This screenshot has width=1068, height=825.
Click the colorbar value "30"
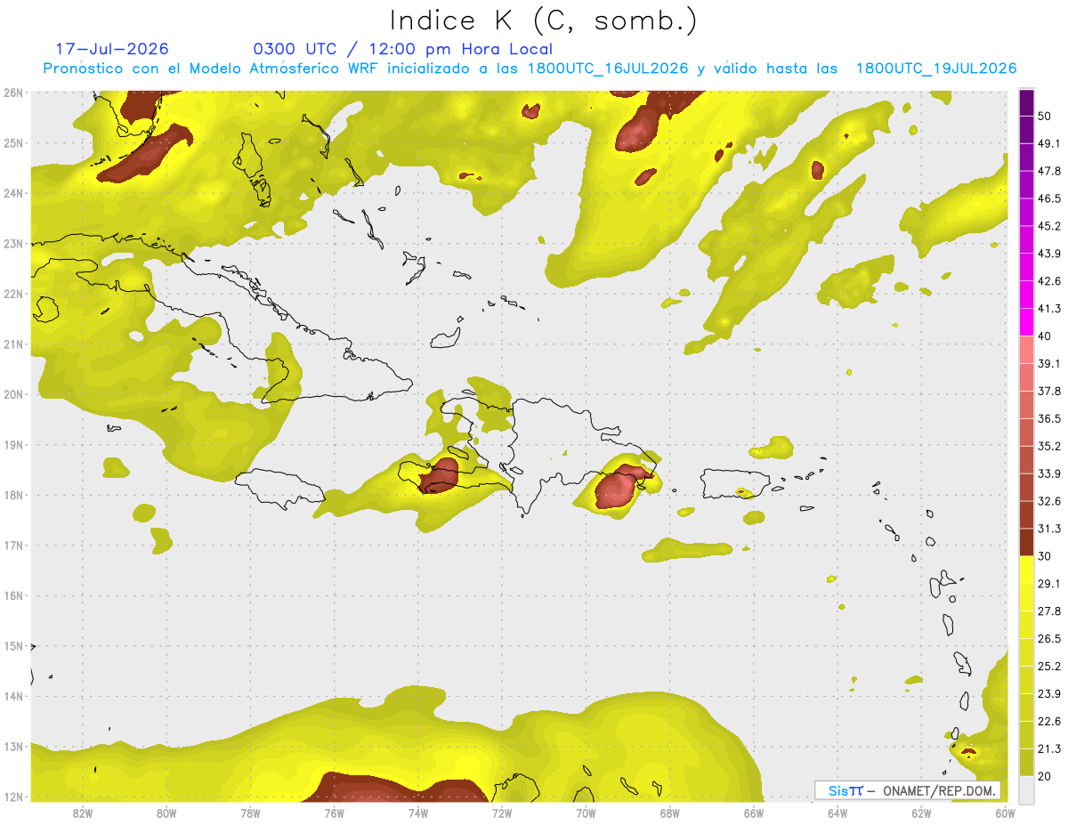pyautogui.click(x=1045, y=556)
